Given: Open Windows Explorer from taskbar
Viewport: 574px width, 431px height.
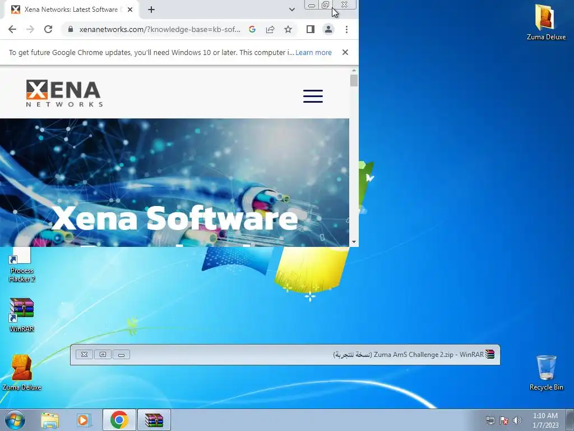Looking at the screenshot, I should [x=50, y=420].
